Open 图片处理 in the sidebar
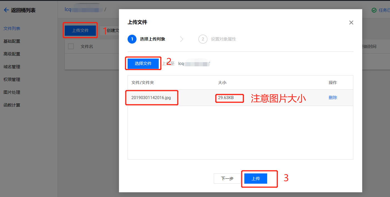Viewport: 390px width, 197px height. (x=11, y=92)
